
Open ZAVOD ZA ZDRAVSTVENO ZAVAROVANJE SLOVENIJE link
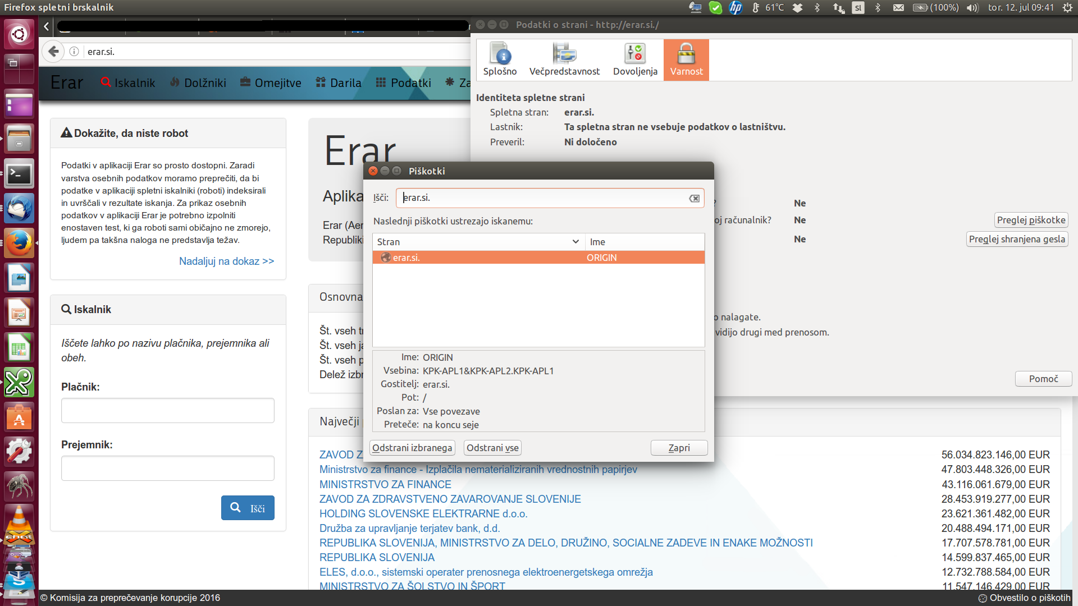point(450,499)
